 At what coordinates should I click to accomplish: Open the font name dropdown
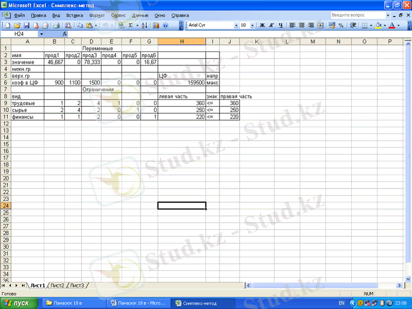[236, 25]
